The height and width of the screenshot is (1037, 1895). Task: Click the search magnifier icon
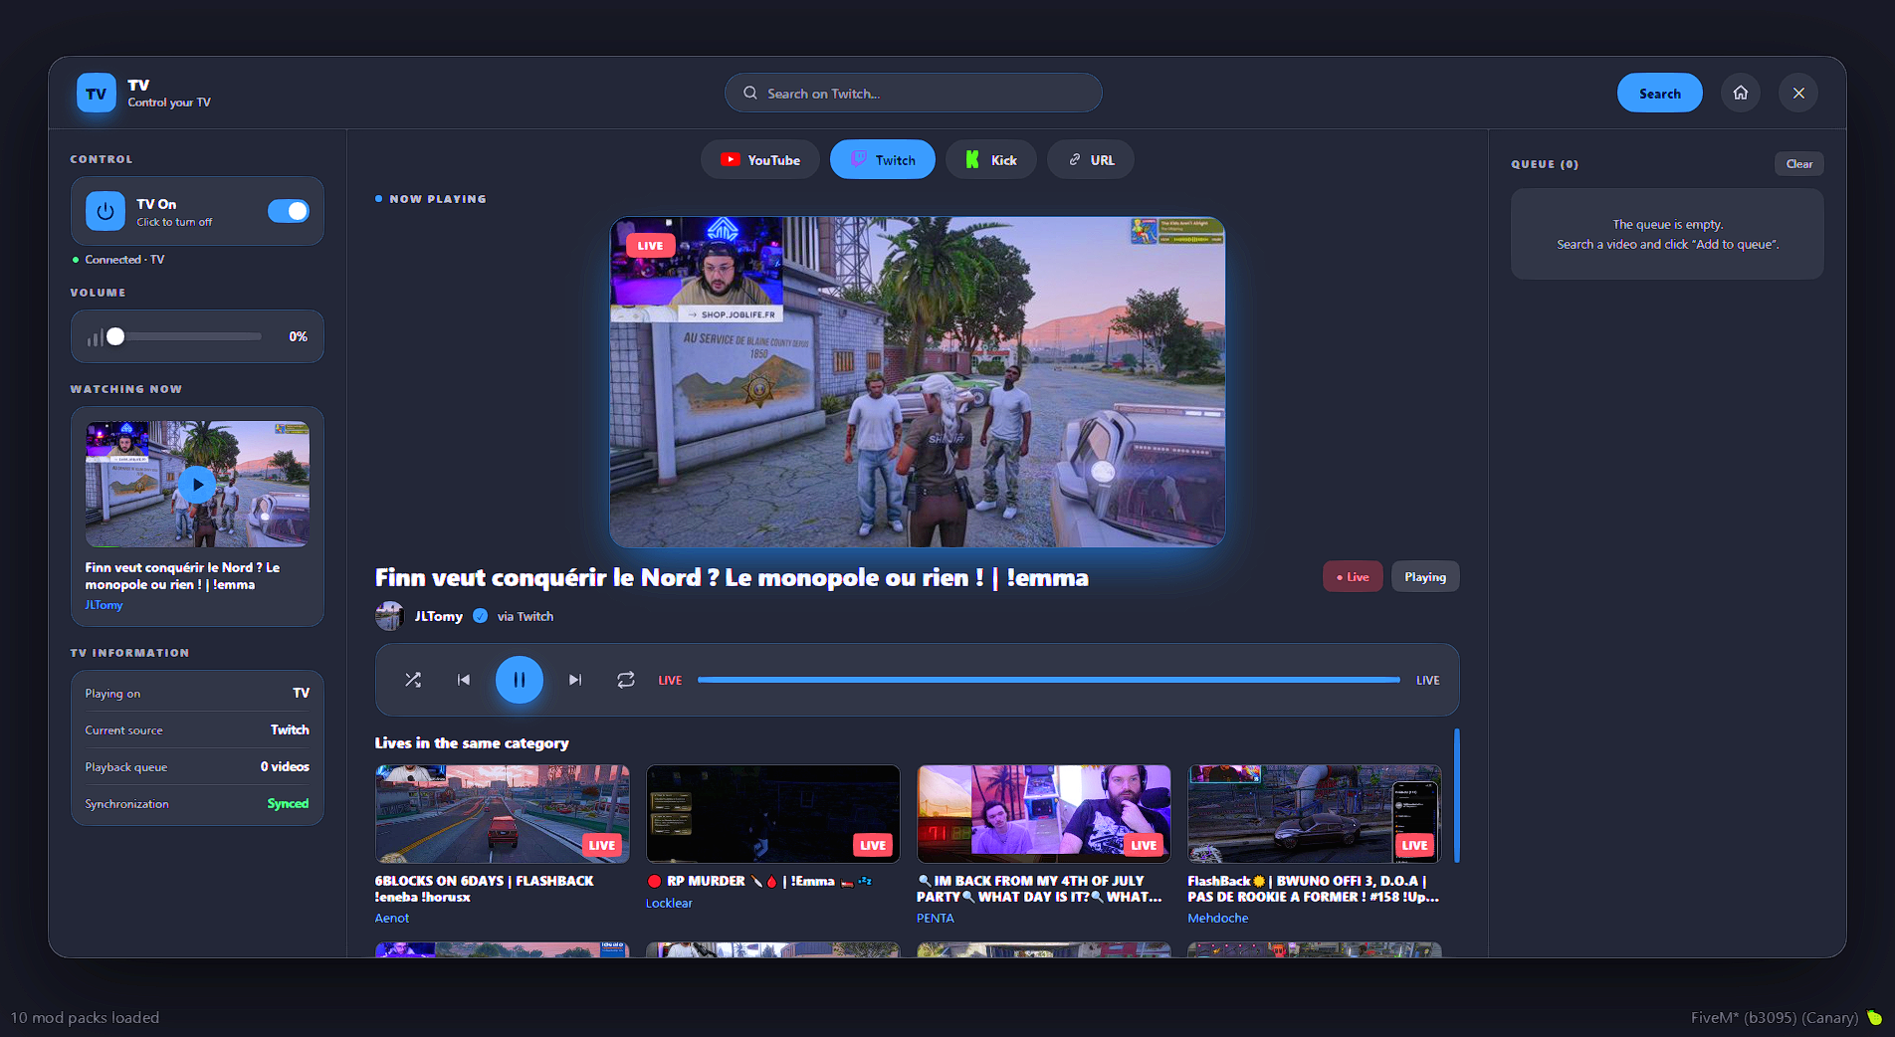click(x=750, y=93)
